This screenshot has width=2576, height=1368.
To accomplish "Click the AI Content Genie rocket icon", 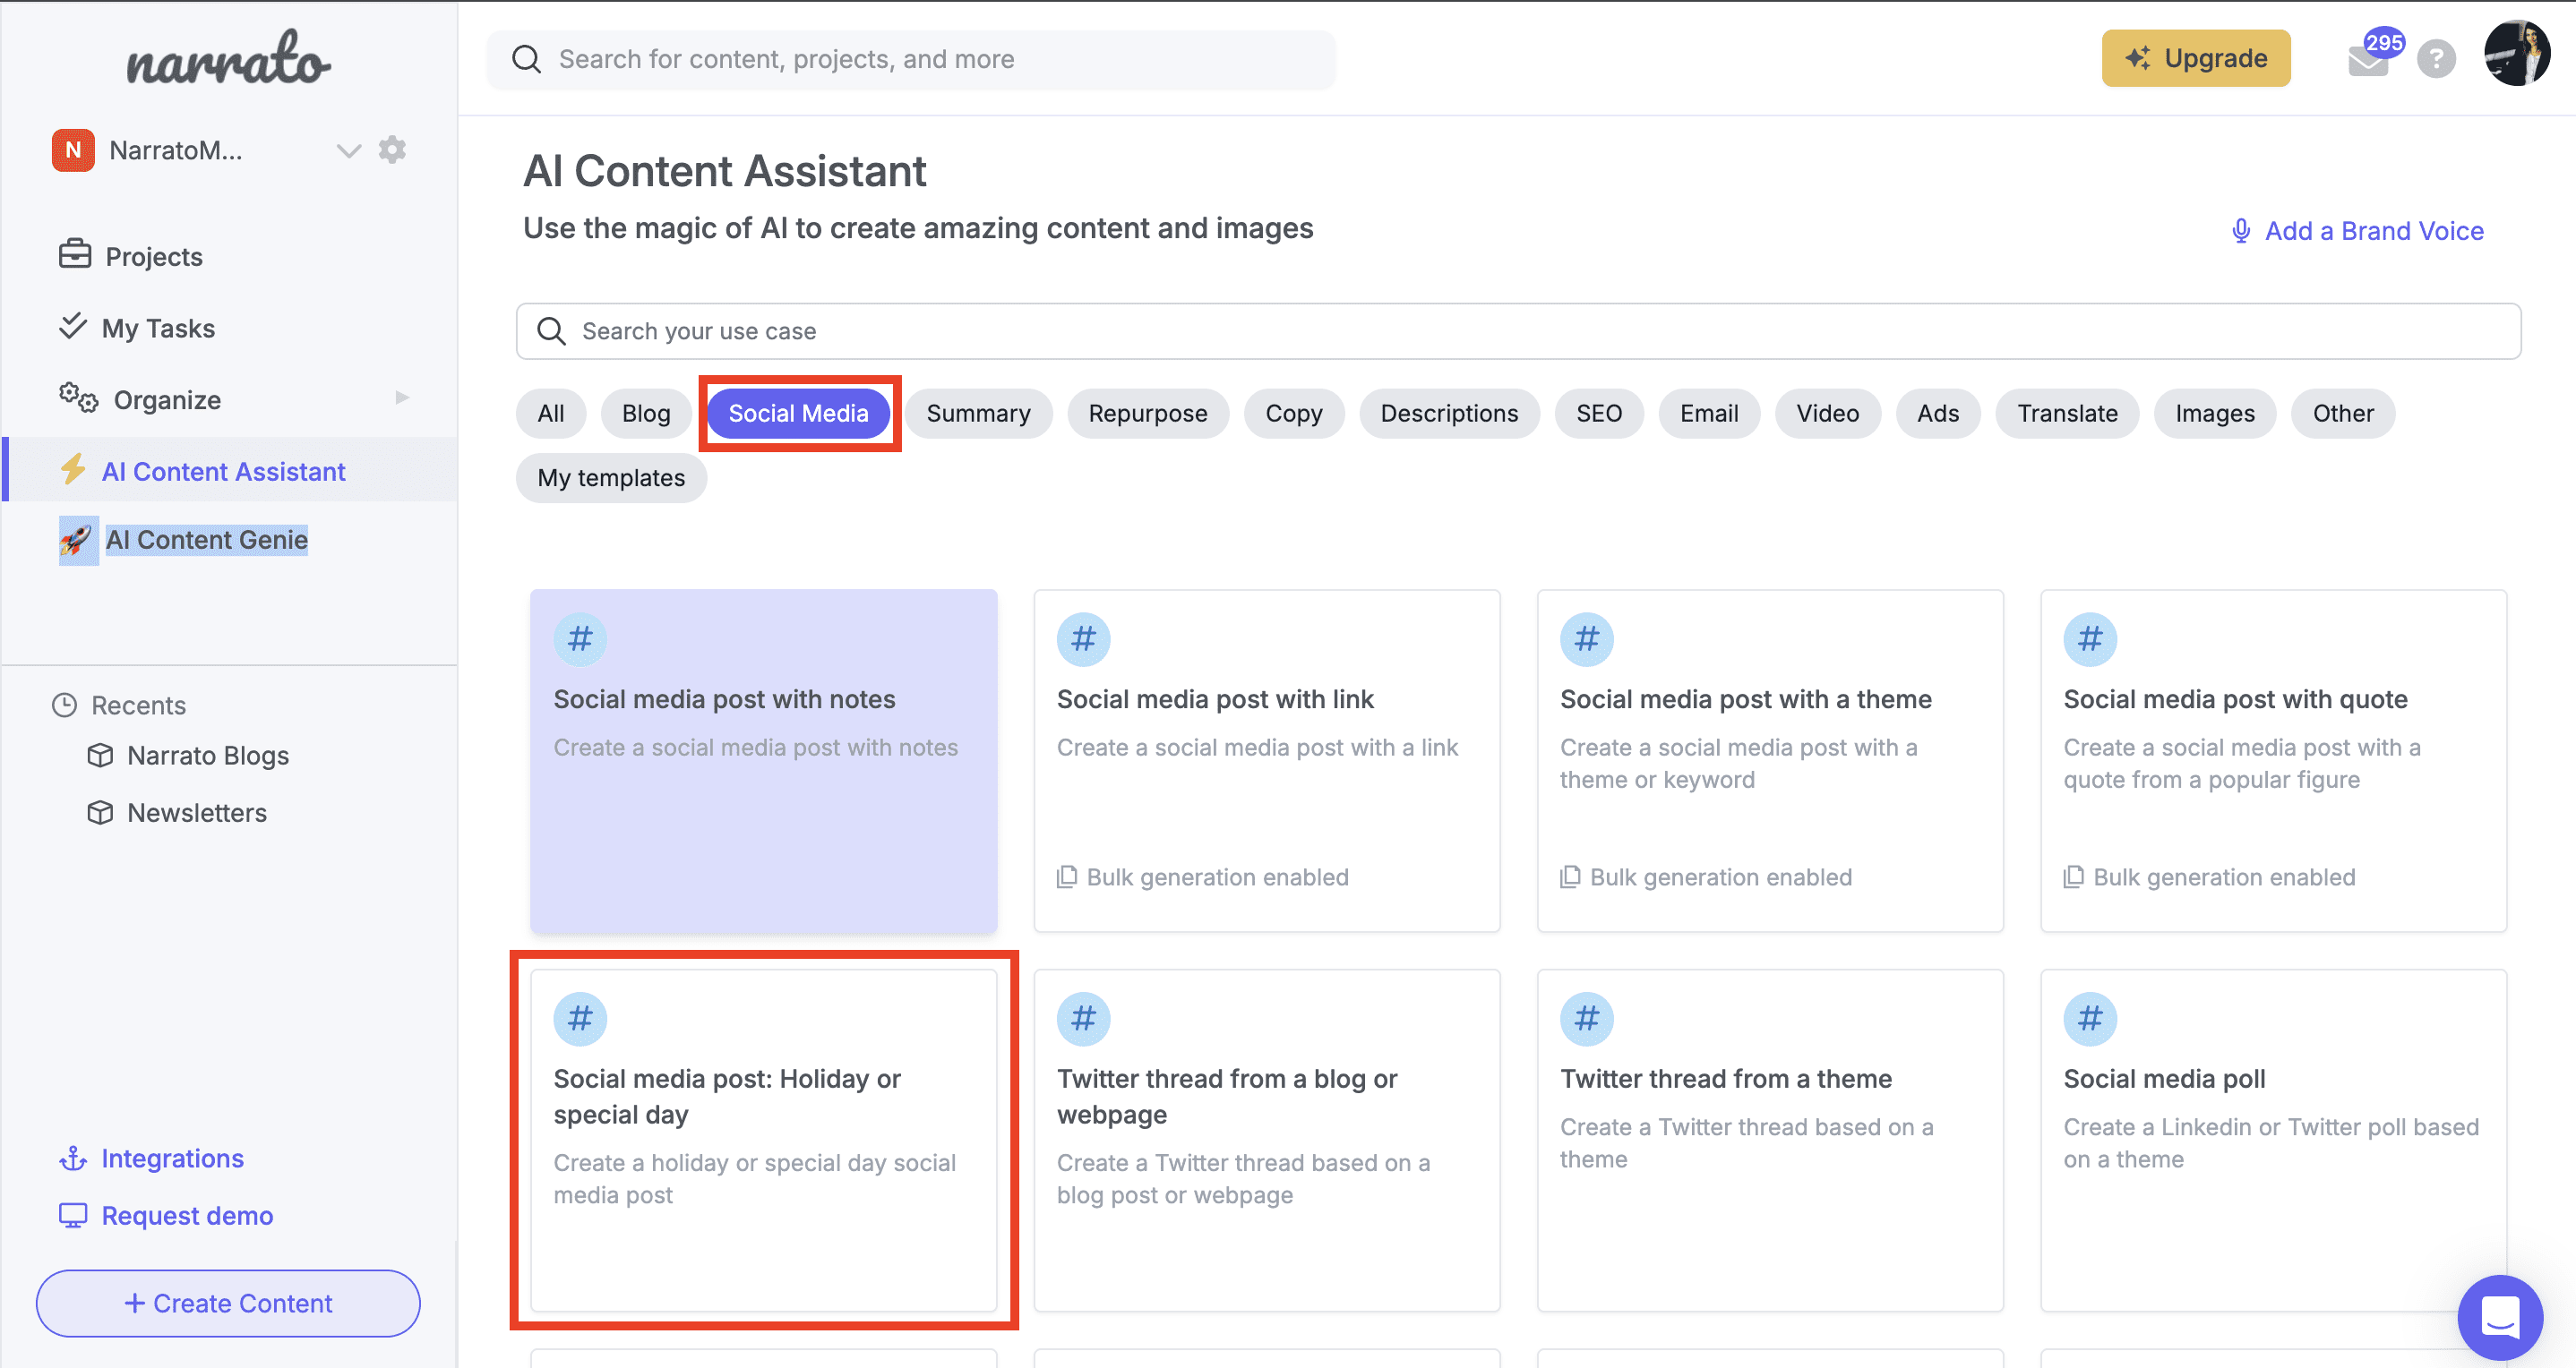I will (x=78, y=541).
